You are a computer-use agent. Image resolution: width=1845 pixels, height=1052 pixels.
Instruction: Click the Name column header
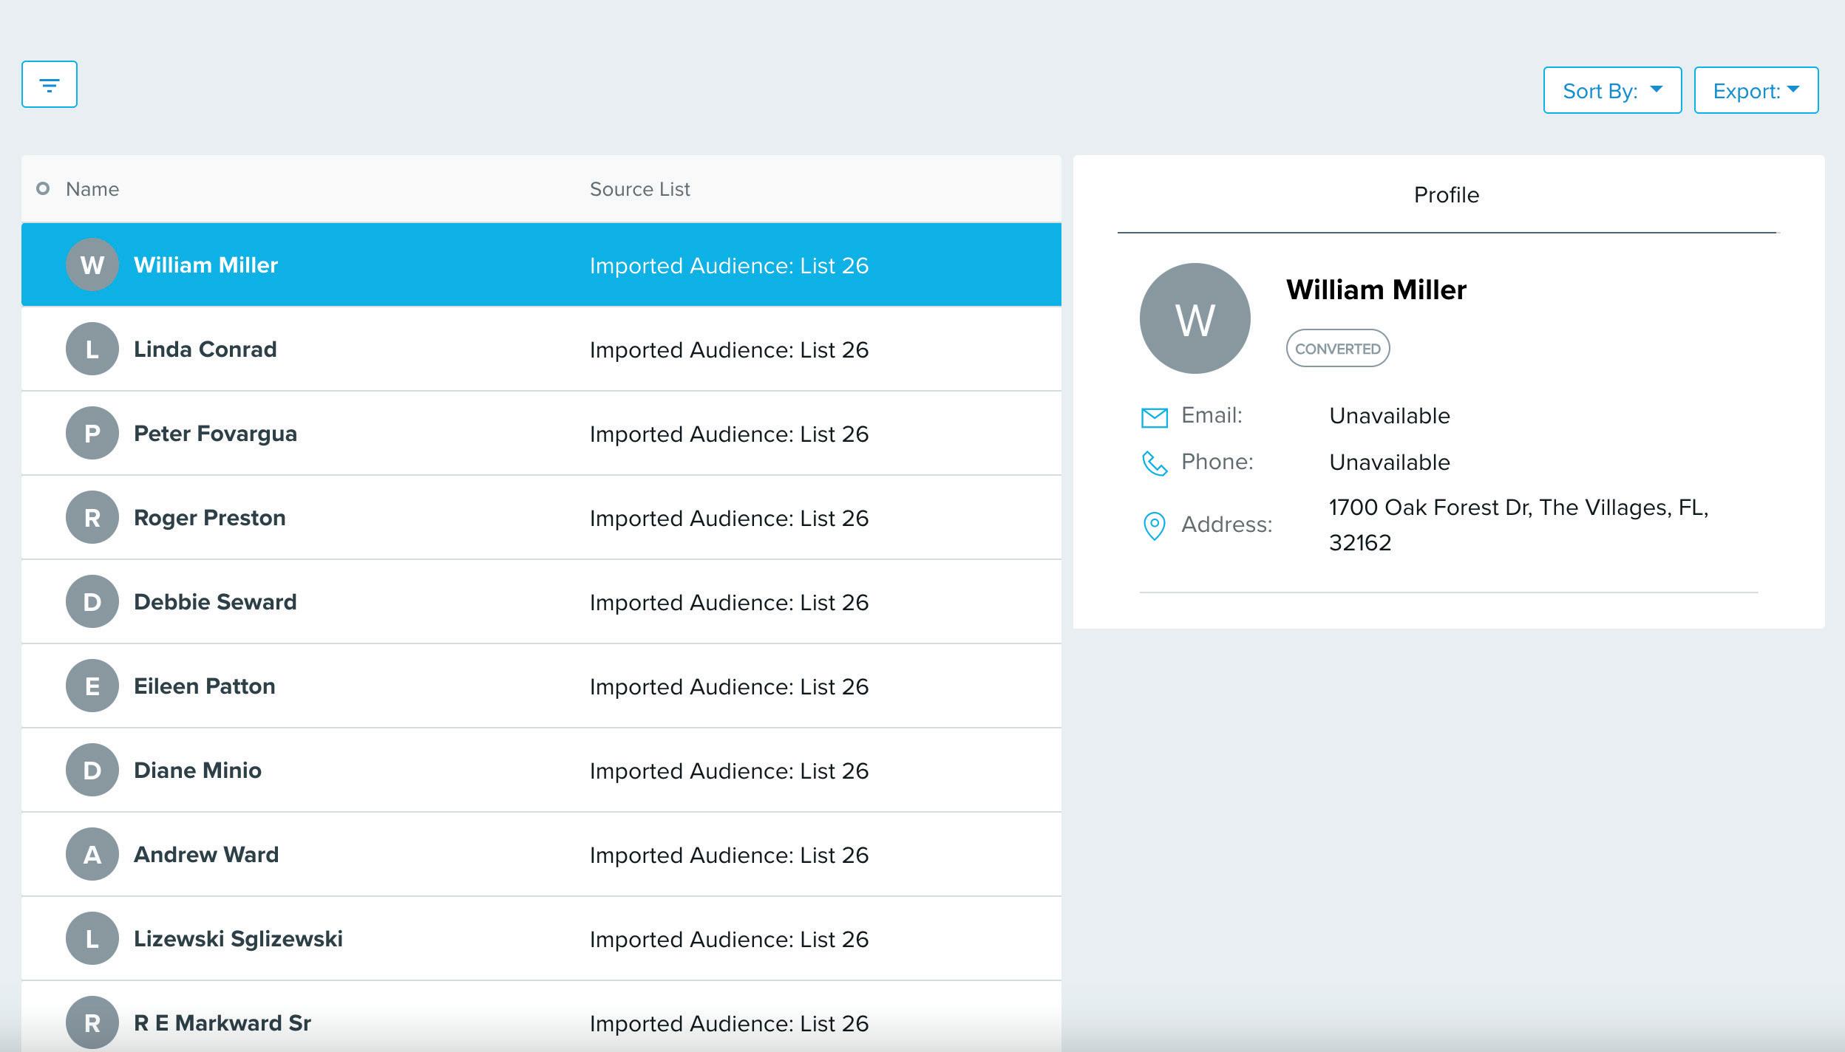coord(92,190)
